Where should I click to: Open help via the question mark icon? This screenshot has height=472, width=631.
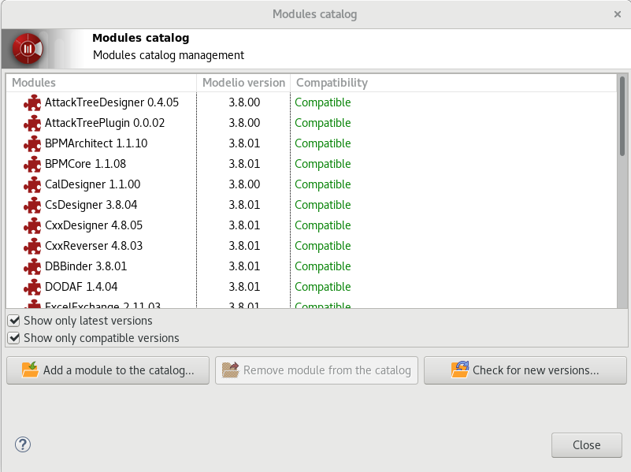point(22,444)
